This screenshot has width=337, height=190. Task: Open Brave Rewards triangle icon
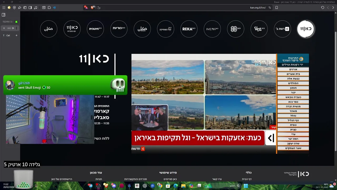pyautogui.click(x=86, y=7)
